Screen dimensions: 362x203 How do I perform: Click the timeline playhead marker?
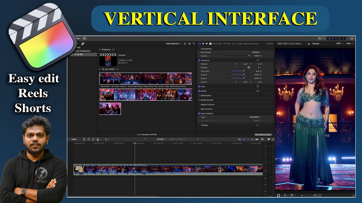(x=135, y=143)
